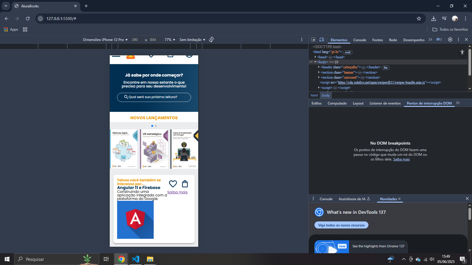
Task: Select the inspect element tool
Action: click(x=313, y=39)
